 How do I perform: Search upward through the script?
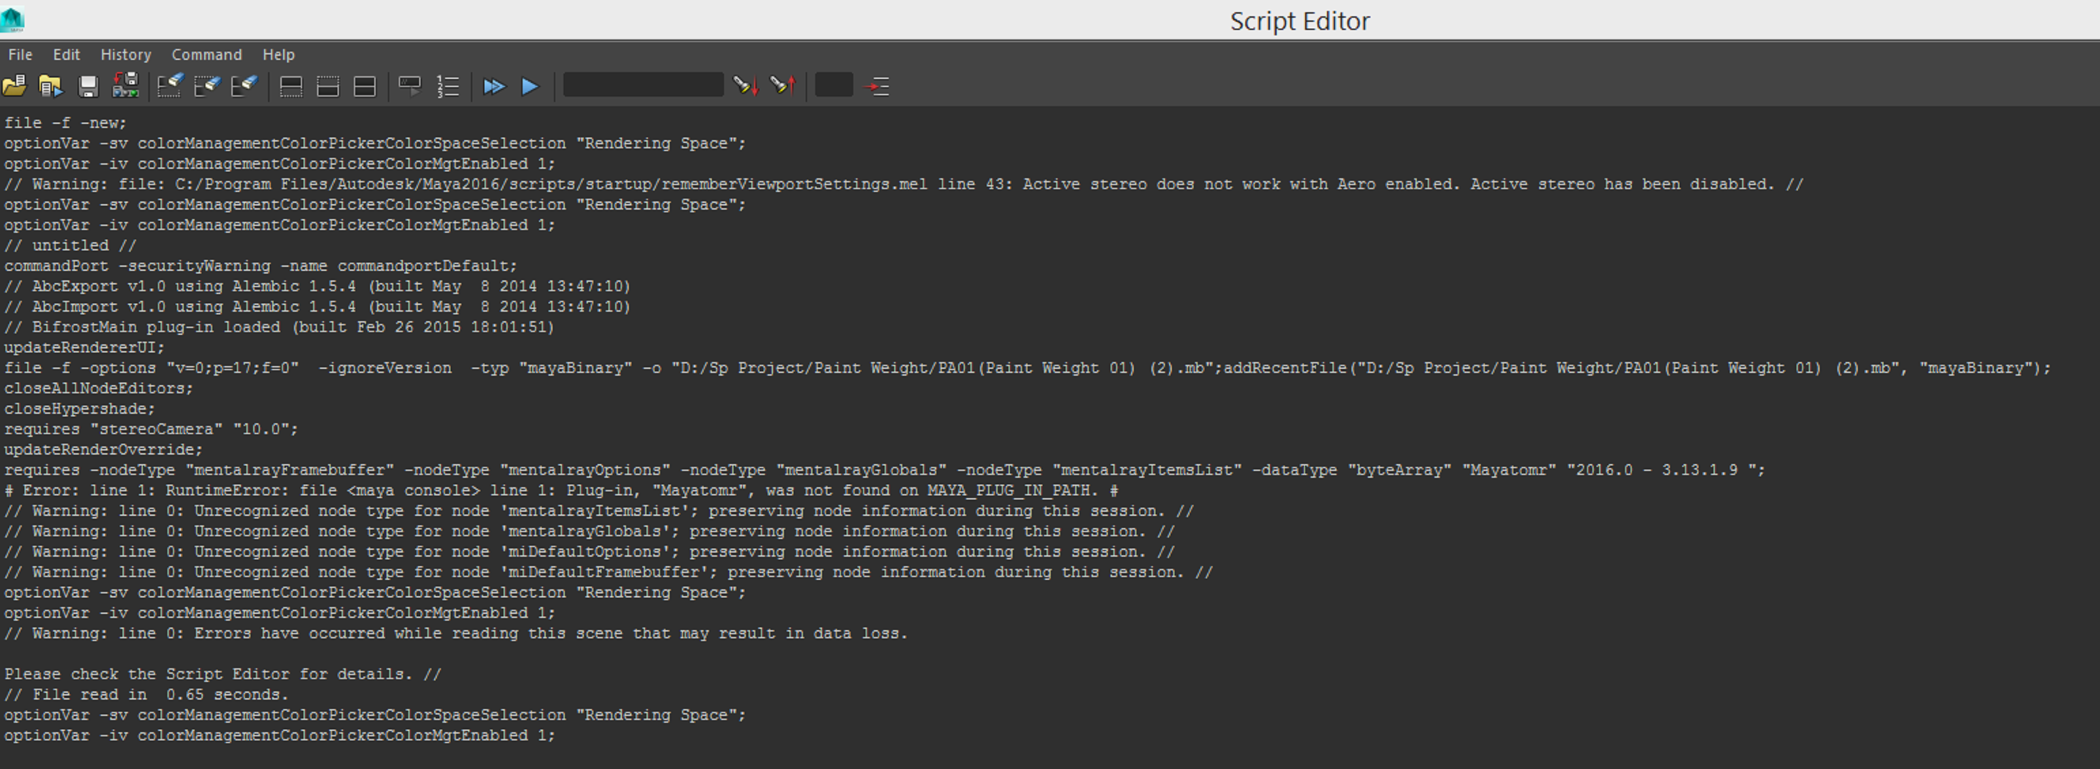(x=783, y=86)
